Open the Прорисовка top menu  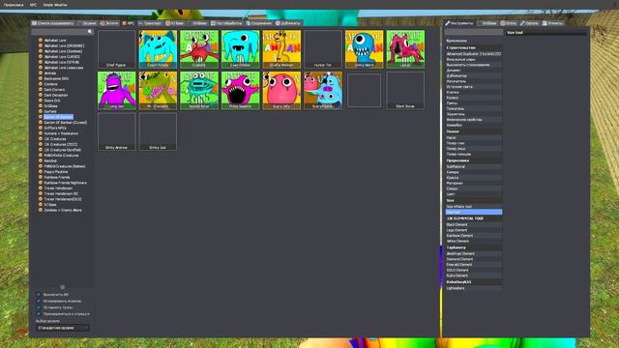point(14,5)
